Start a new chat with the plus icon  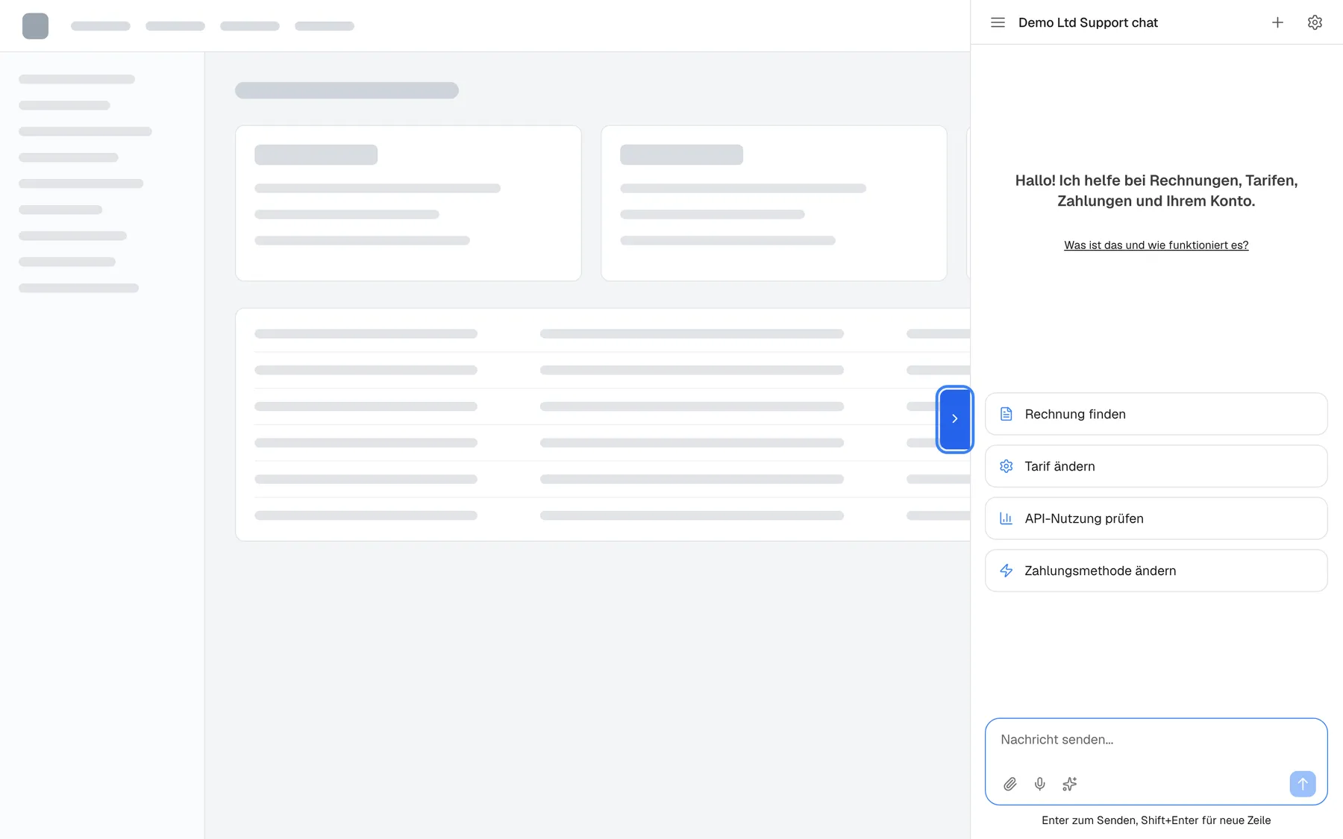[x=1277, y=22]
